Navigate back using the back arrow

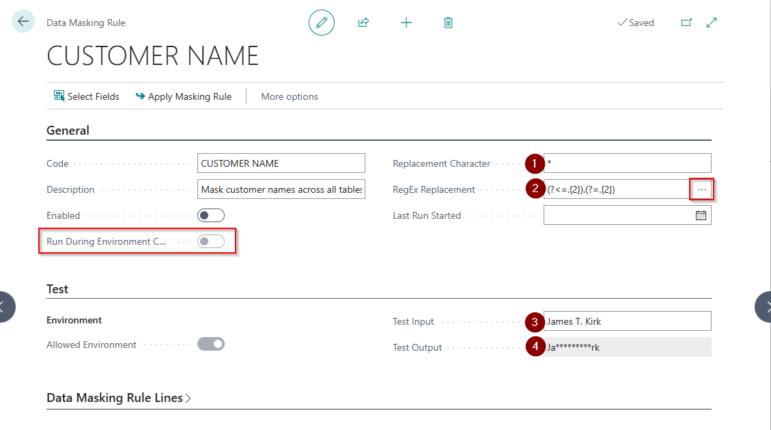pos(23,21)
